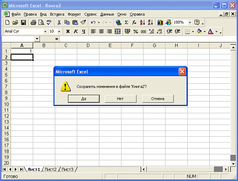Save using the floppy disk icon
The width and height of the screenshot is (238, 181).
(23, 22)
